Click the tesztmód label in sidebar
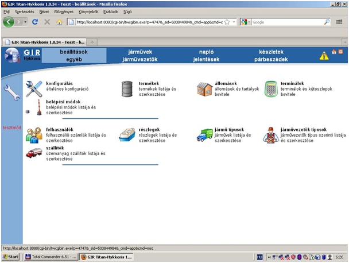Image resolution: width=349 pixels, height=263 pixels. pyautogui.click(x=12, y=127)
